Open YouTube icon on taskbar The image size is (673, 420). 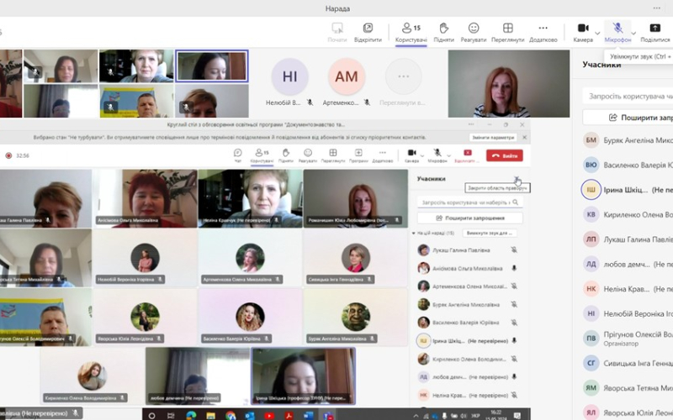coord(269,415)
